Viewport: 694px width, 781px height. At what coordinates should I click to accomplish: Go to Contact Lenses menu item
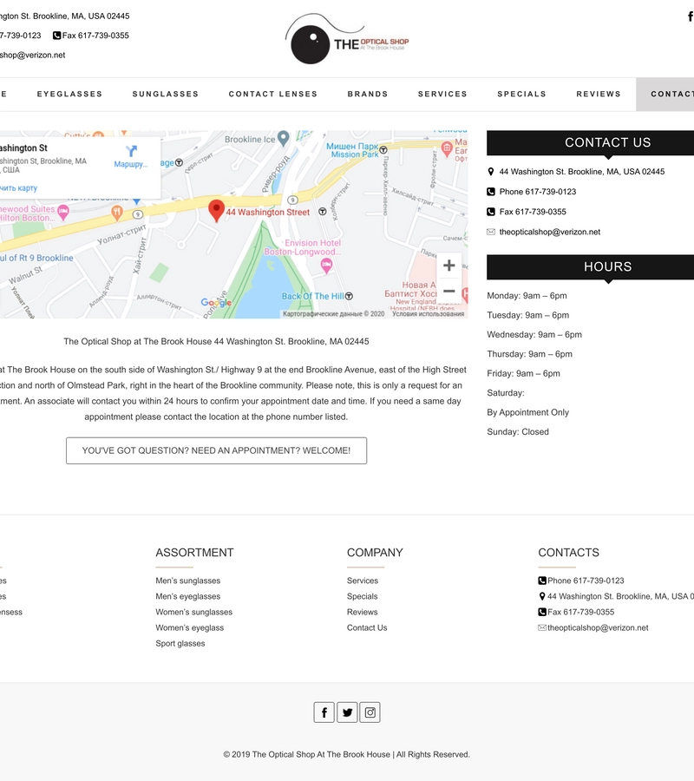point(273,94)
